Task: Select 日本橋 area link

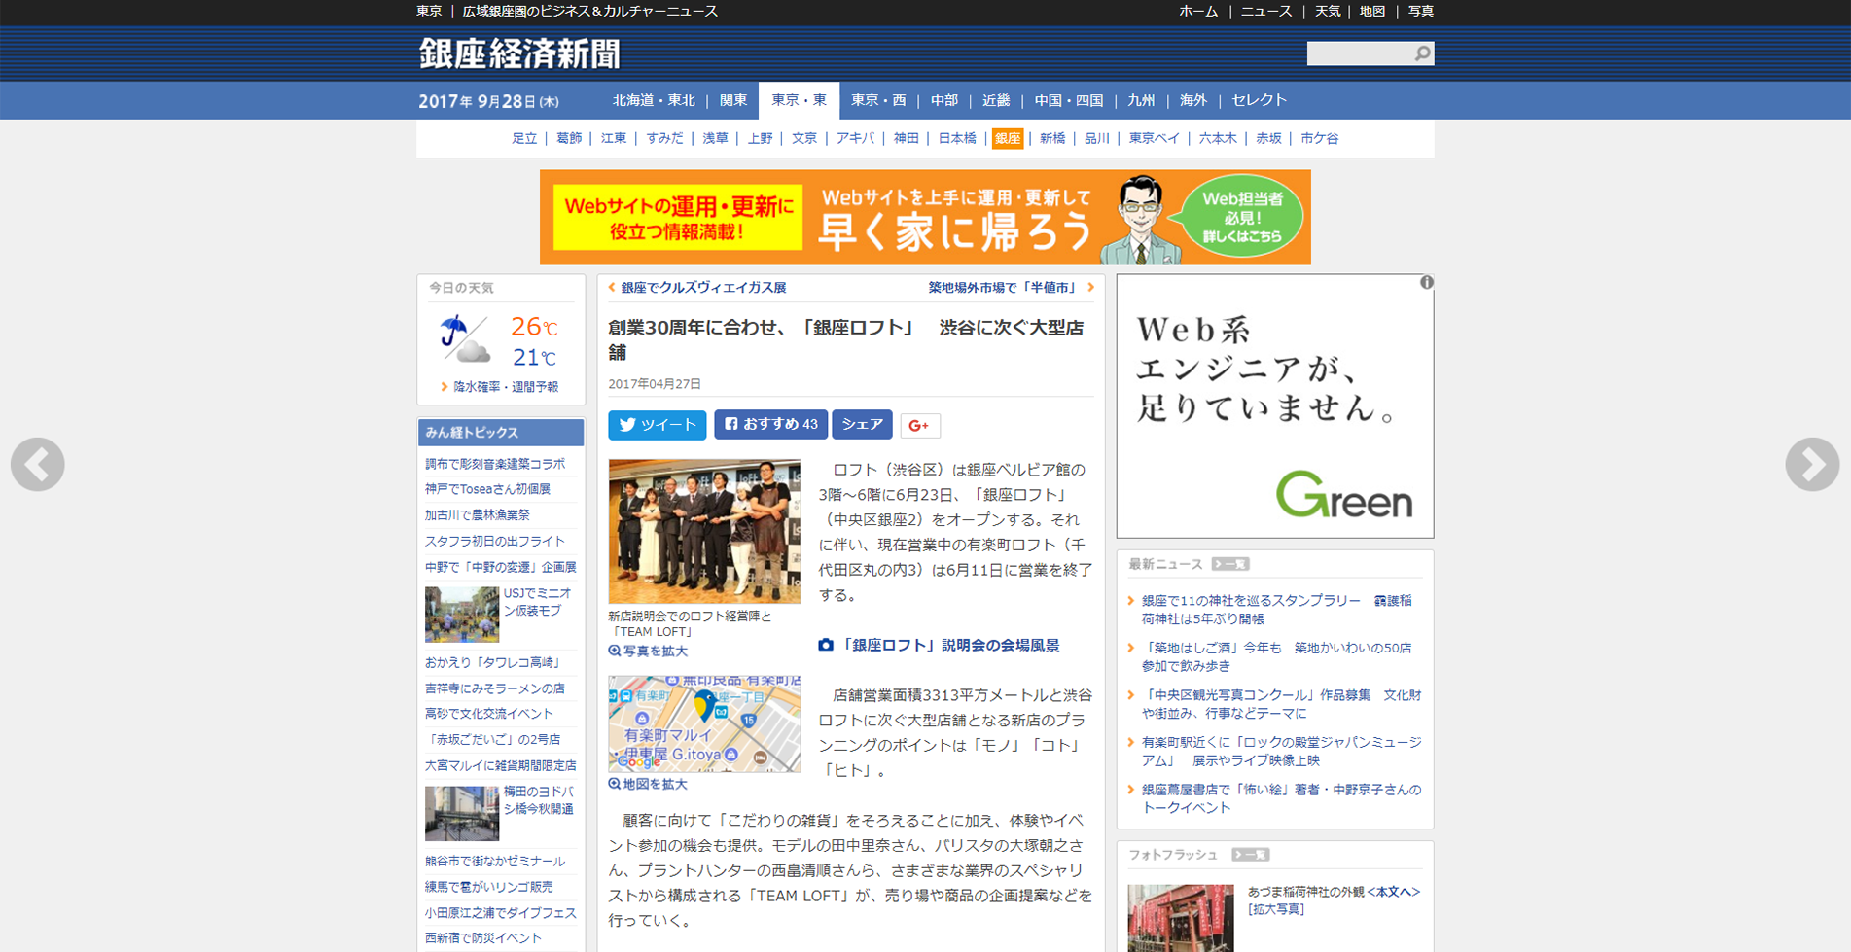Action: click(956, 138)
